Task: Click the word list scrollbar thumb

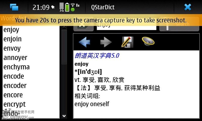Action: click(64, 47)
